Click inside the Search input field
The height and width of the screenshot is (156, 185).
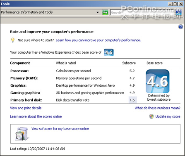(143, 13)
